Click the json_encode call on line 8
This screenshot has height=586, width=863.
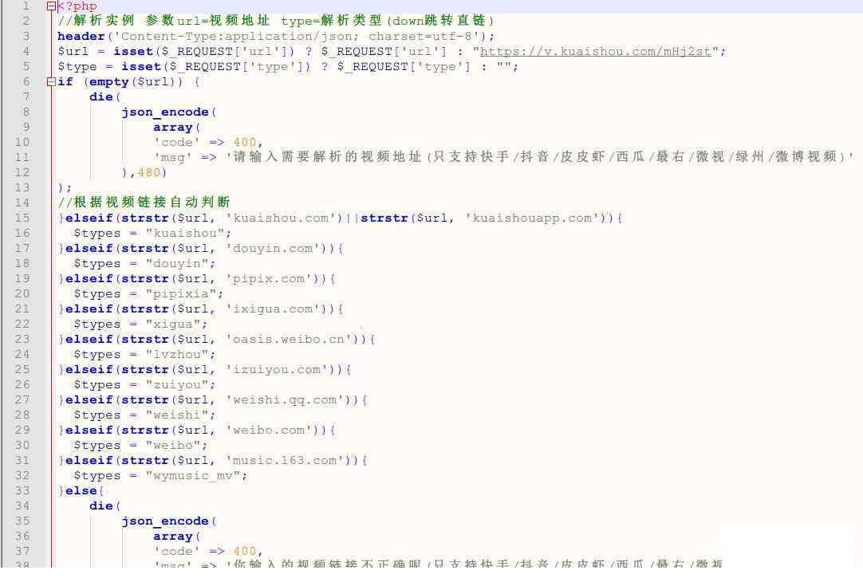(165, 112)
